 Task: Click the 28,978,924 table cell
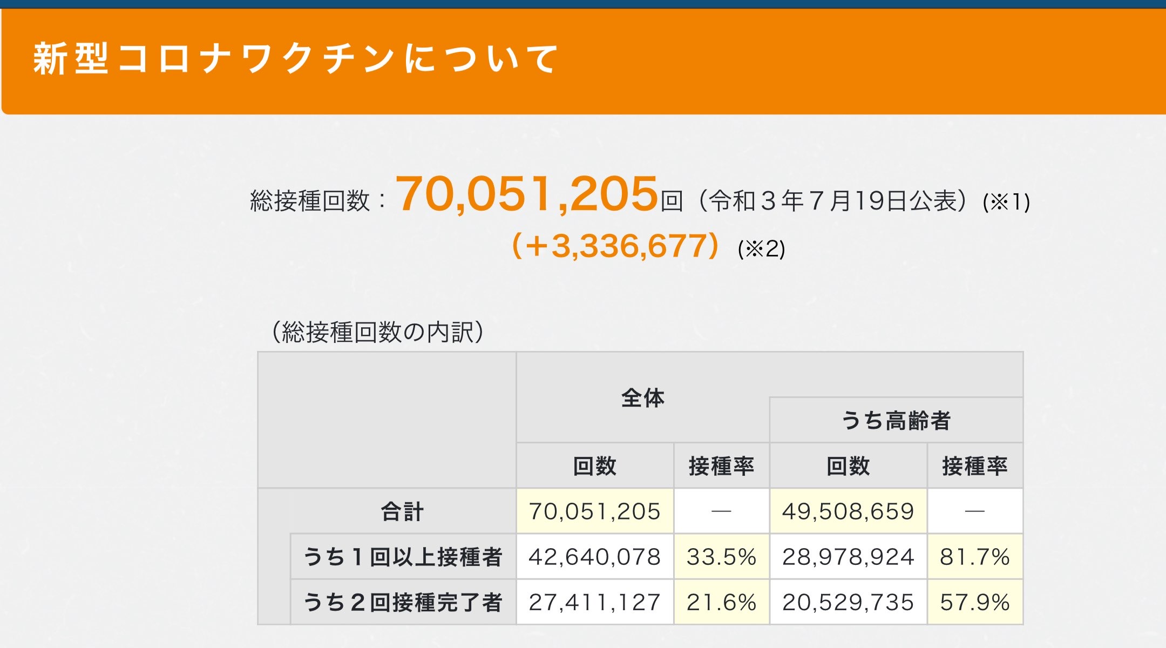coord(848,557)
